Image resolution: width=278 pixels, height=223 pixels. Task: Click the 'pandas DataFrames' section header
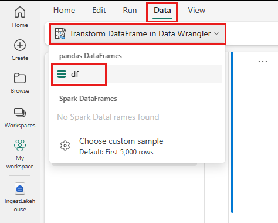(x=90, y=56)
